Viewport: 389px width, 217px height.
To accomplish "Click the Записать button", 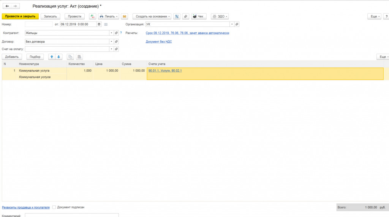I will (x=51, y=16).
